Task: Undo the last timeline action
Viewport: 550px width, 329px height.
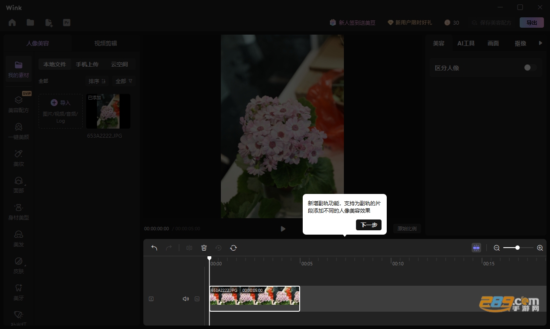Action: coord(154,248)
